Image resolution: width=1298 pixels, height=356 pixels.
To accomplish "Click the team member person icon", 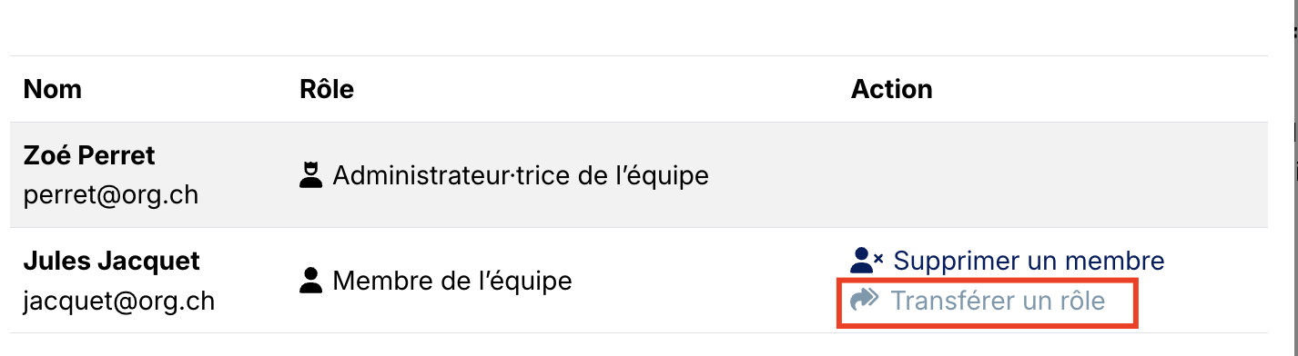I will (x=311, y=281).
